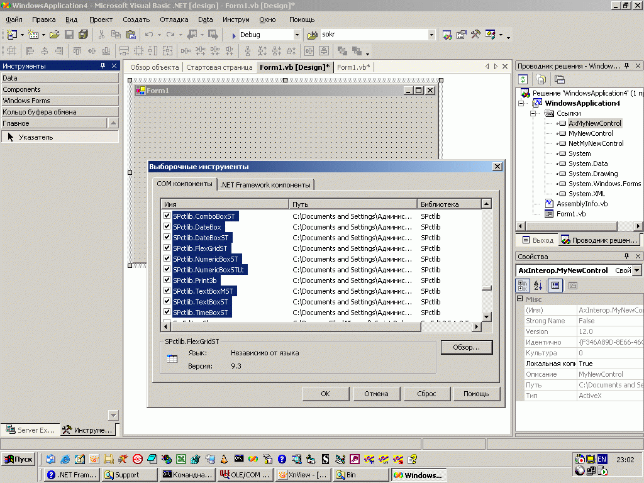Viewport: 644px width, 483px height.
Task: Click the Пуск start button
Action: (x=18, y=459)
